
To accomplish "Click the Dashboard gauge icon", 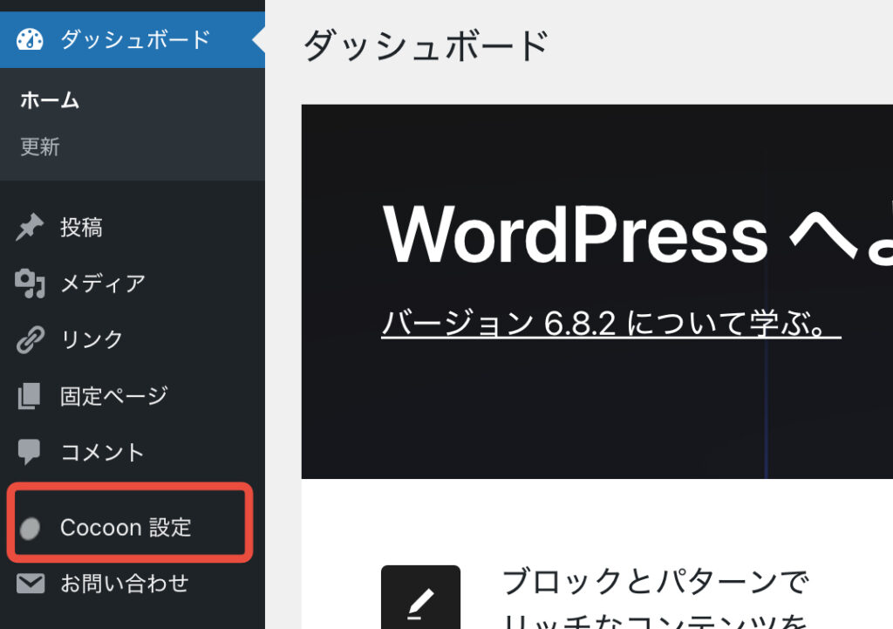I will 30,40.
